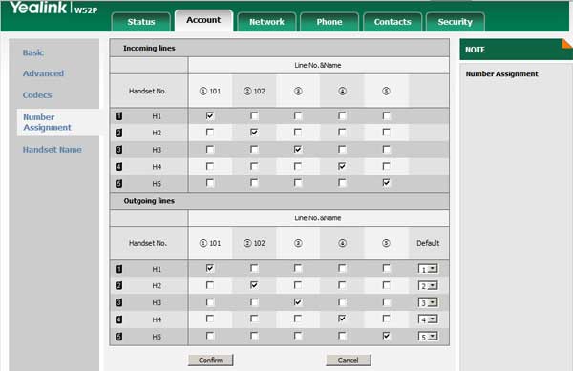Screen dimensions: 573x371
Task: Click the Confirm button
Action: tap(210, 361)
